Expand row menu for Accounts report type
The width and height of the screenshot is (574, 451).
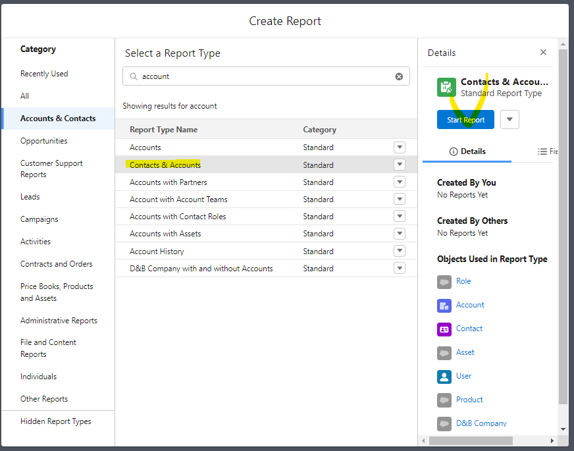(x=400, y=147)
